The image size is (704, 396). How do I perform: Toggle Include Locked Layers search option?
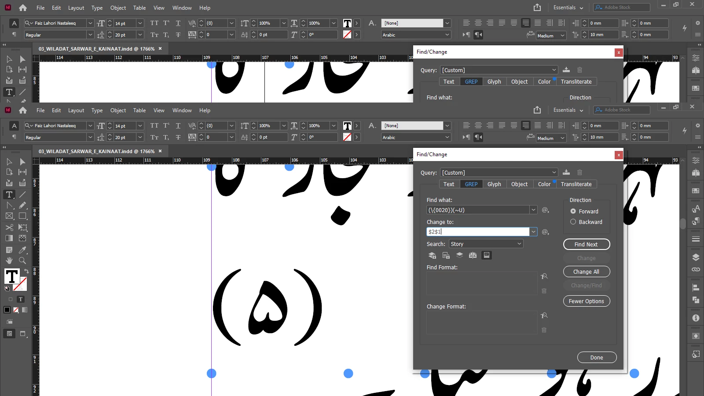432,255
